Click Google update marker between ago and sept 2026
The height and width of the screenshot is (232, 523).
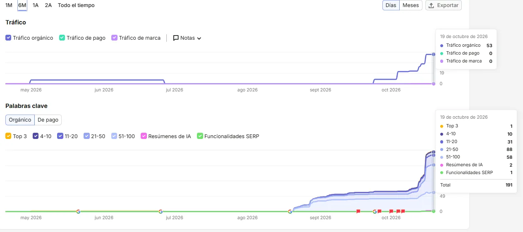(290, 211)
